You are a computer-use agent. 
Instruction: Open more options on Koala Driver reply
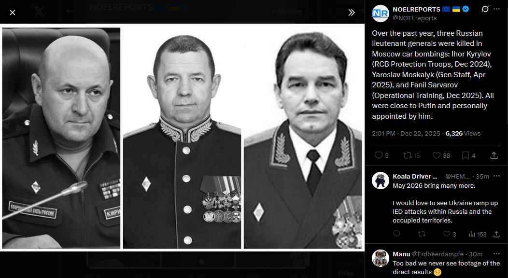[497, 176]
